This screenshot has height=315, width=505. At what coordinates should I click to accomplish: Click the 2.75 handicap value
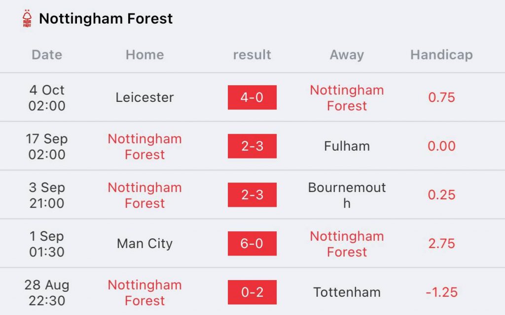pyautogui.click(x=441, y=243)
